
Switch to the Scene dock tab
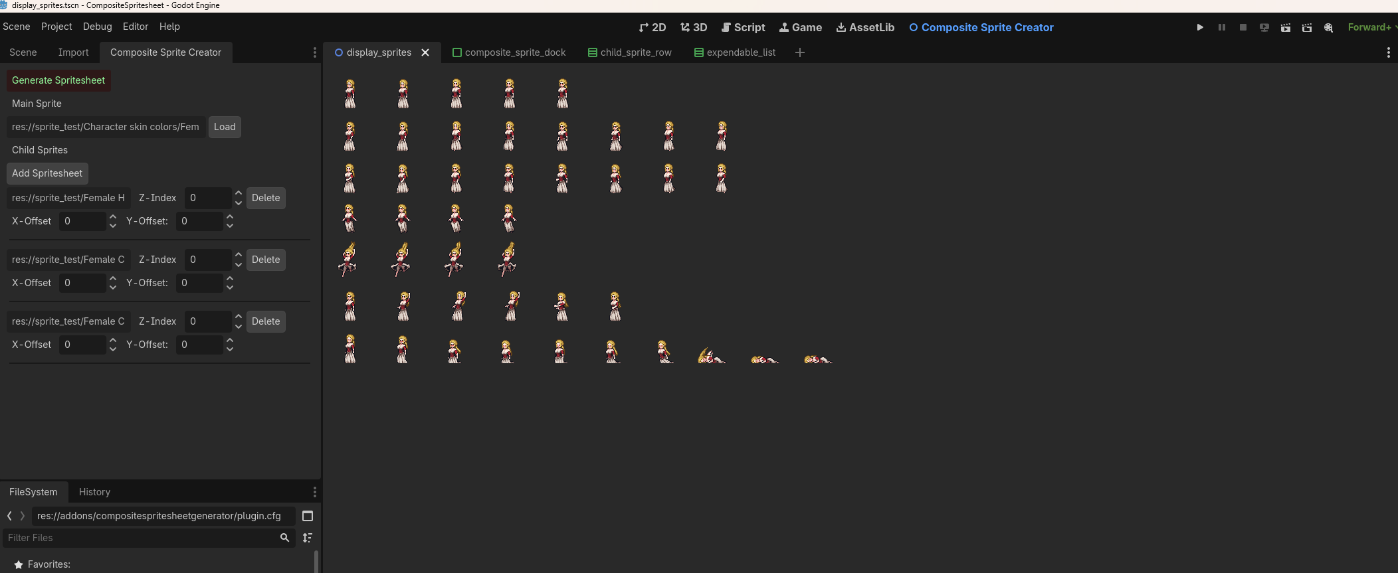(x=23, y=52)
